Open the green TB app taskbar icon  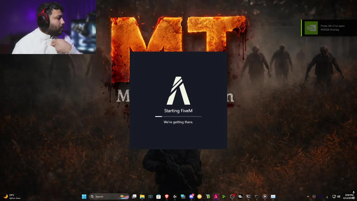(x=208, y=197)
